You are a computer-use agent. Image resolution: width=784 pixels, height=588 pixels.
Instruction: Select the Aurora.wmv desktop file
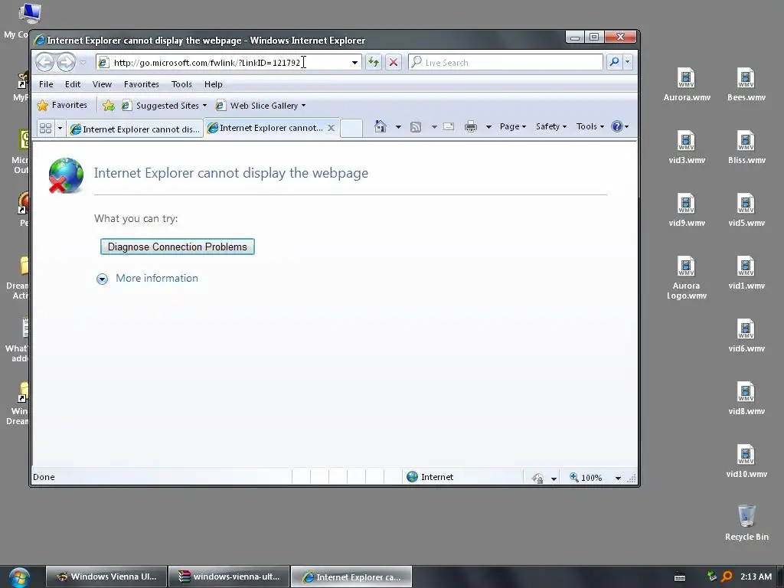tap(687, 84)
